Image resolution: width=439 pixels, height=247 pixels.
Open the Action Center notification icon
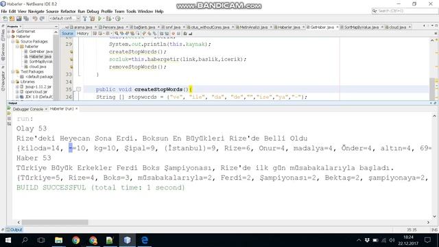(427, 240)
